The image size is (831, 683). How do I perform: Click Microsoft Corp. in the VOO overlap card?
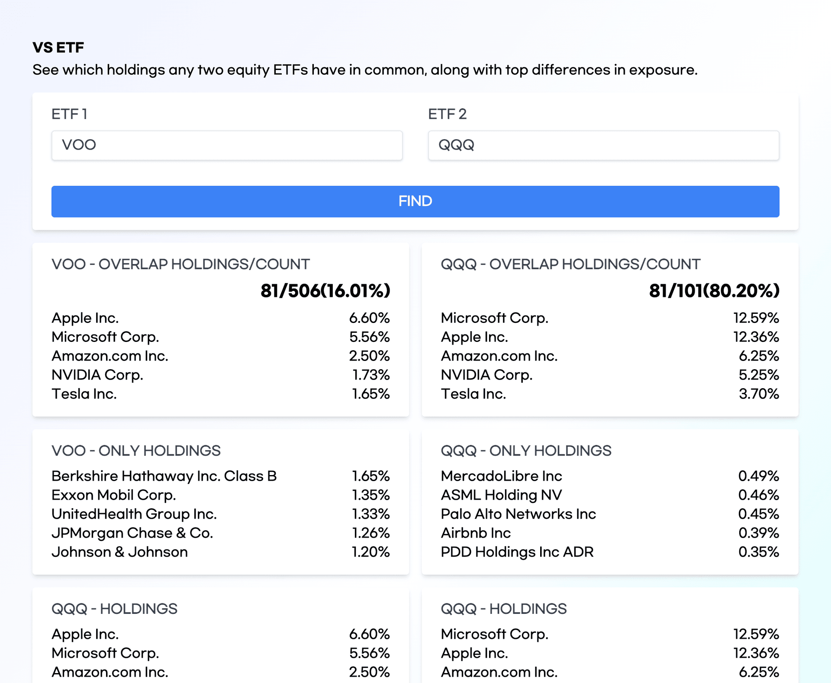click(x=105, y=337)
